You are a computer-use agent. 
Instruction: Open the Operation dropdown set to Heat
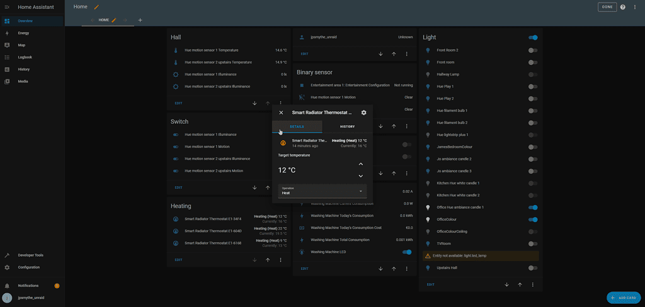(x=322, y=191)
